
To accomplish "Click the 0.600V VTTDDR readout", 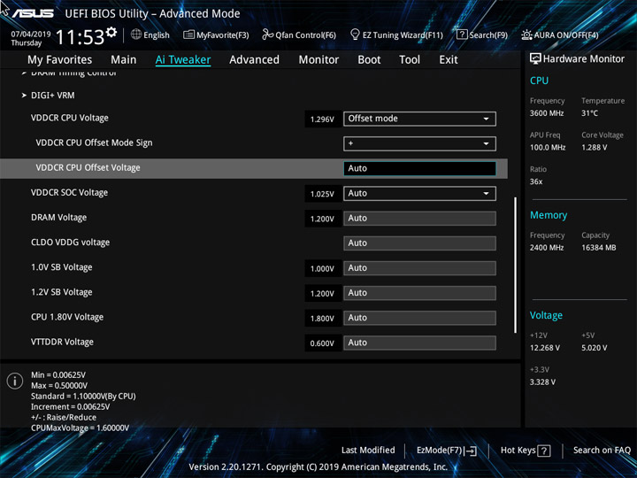I will [322, 343].
